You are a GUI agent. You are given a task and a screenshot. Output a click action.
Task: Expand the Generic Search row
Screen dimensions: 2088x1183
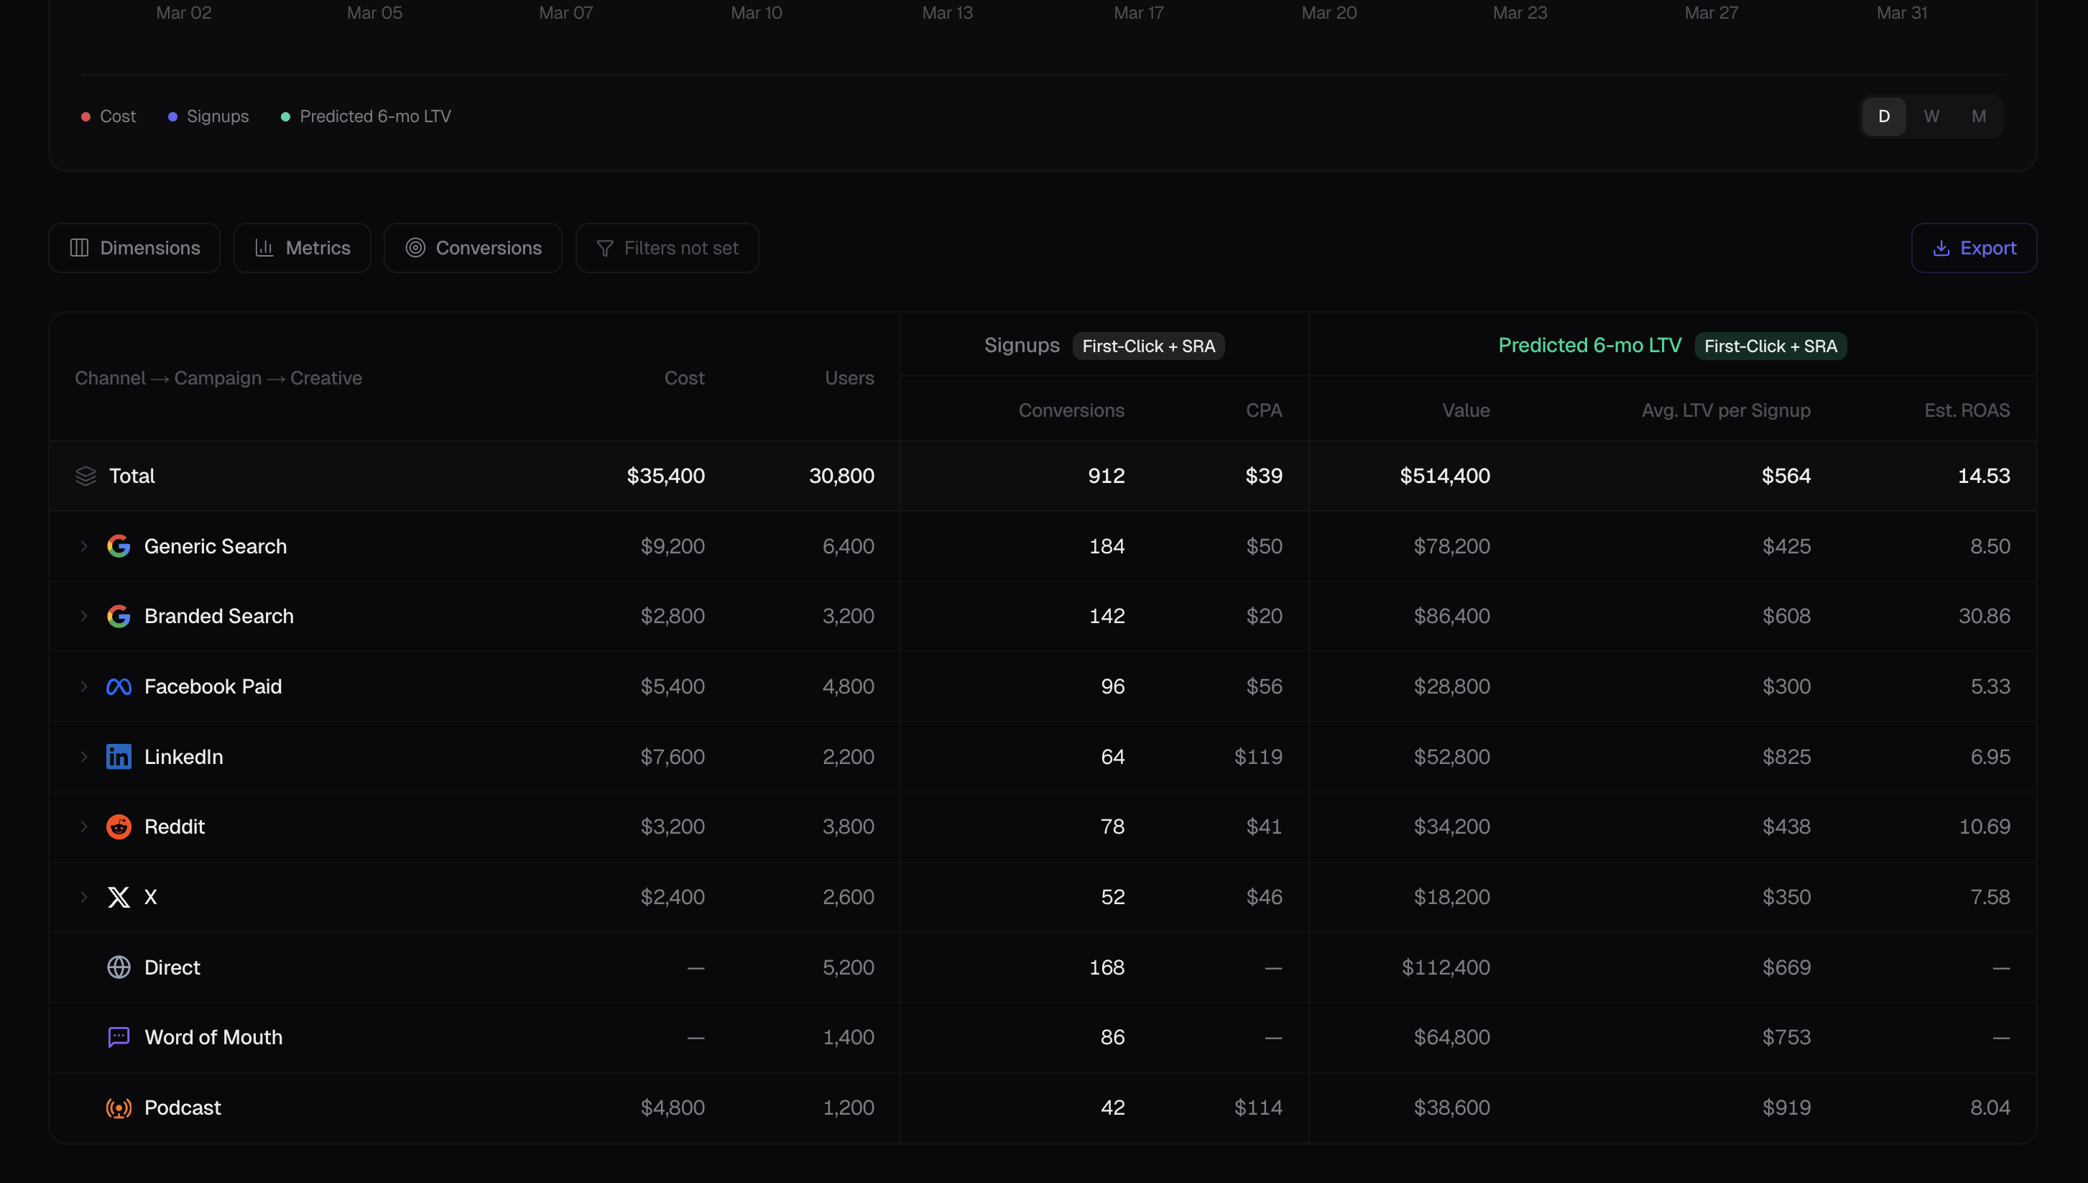pyautogui.click(x=83, y=546)
